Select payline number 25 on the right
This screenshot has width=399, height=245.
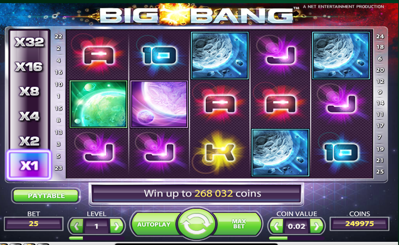point(380,171)
